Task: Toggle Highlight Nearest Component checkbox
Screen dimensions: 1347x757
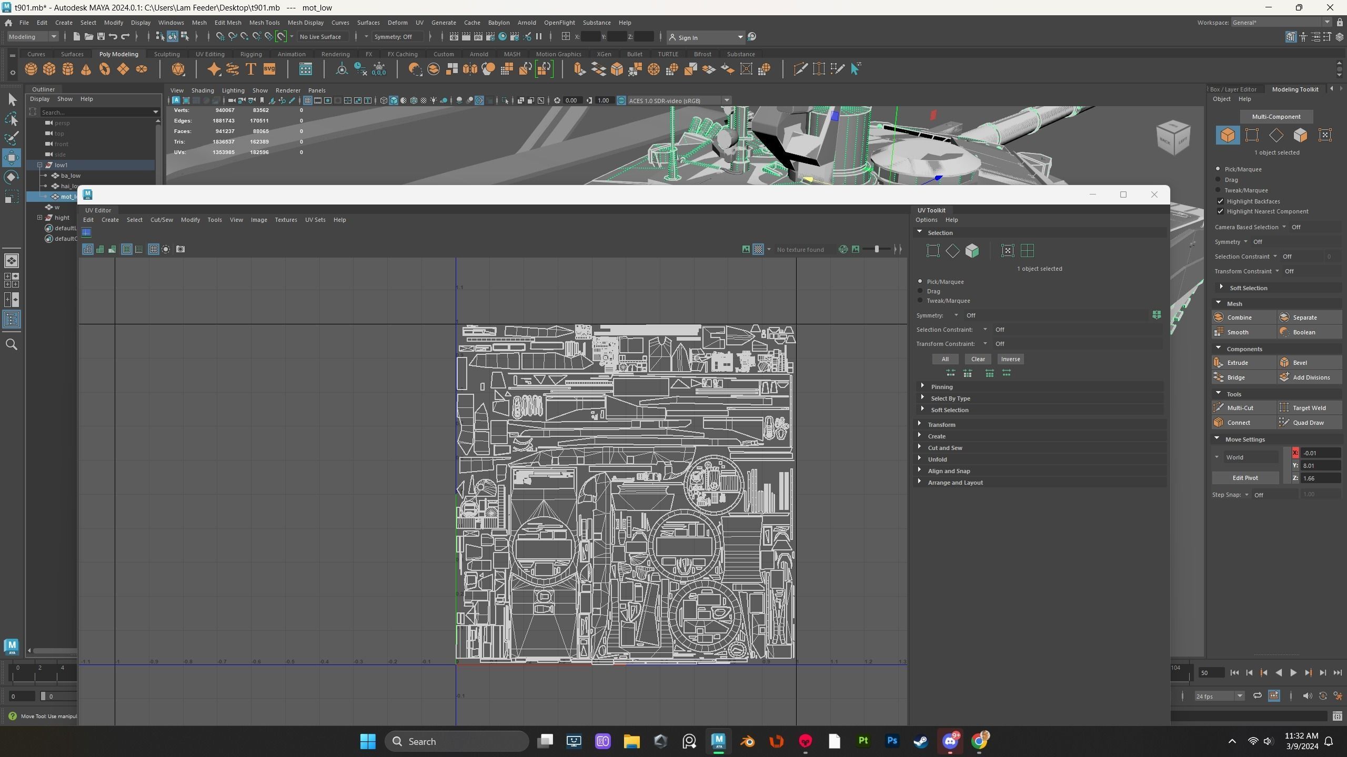Action: (1221, 211)
